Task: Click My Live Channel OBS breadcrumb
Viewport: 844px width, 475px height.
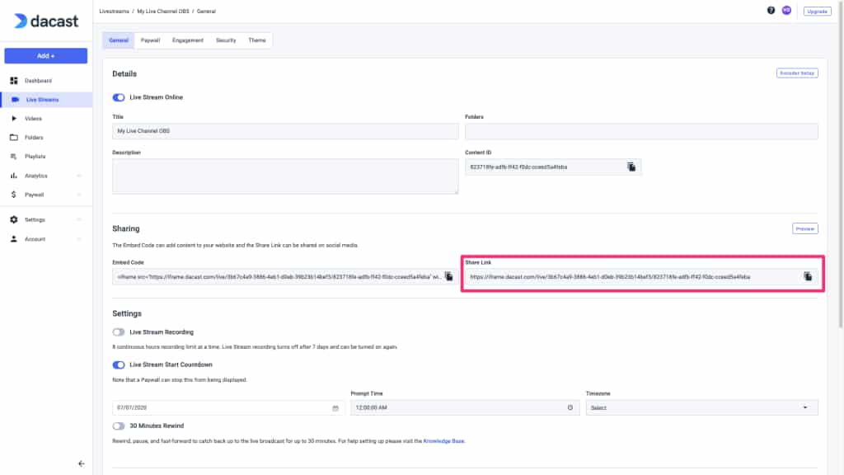Action: pos(162,12)
